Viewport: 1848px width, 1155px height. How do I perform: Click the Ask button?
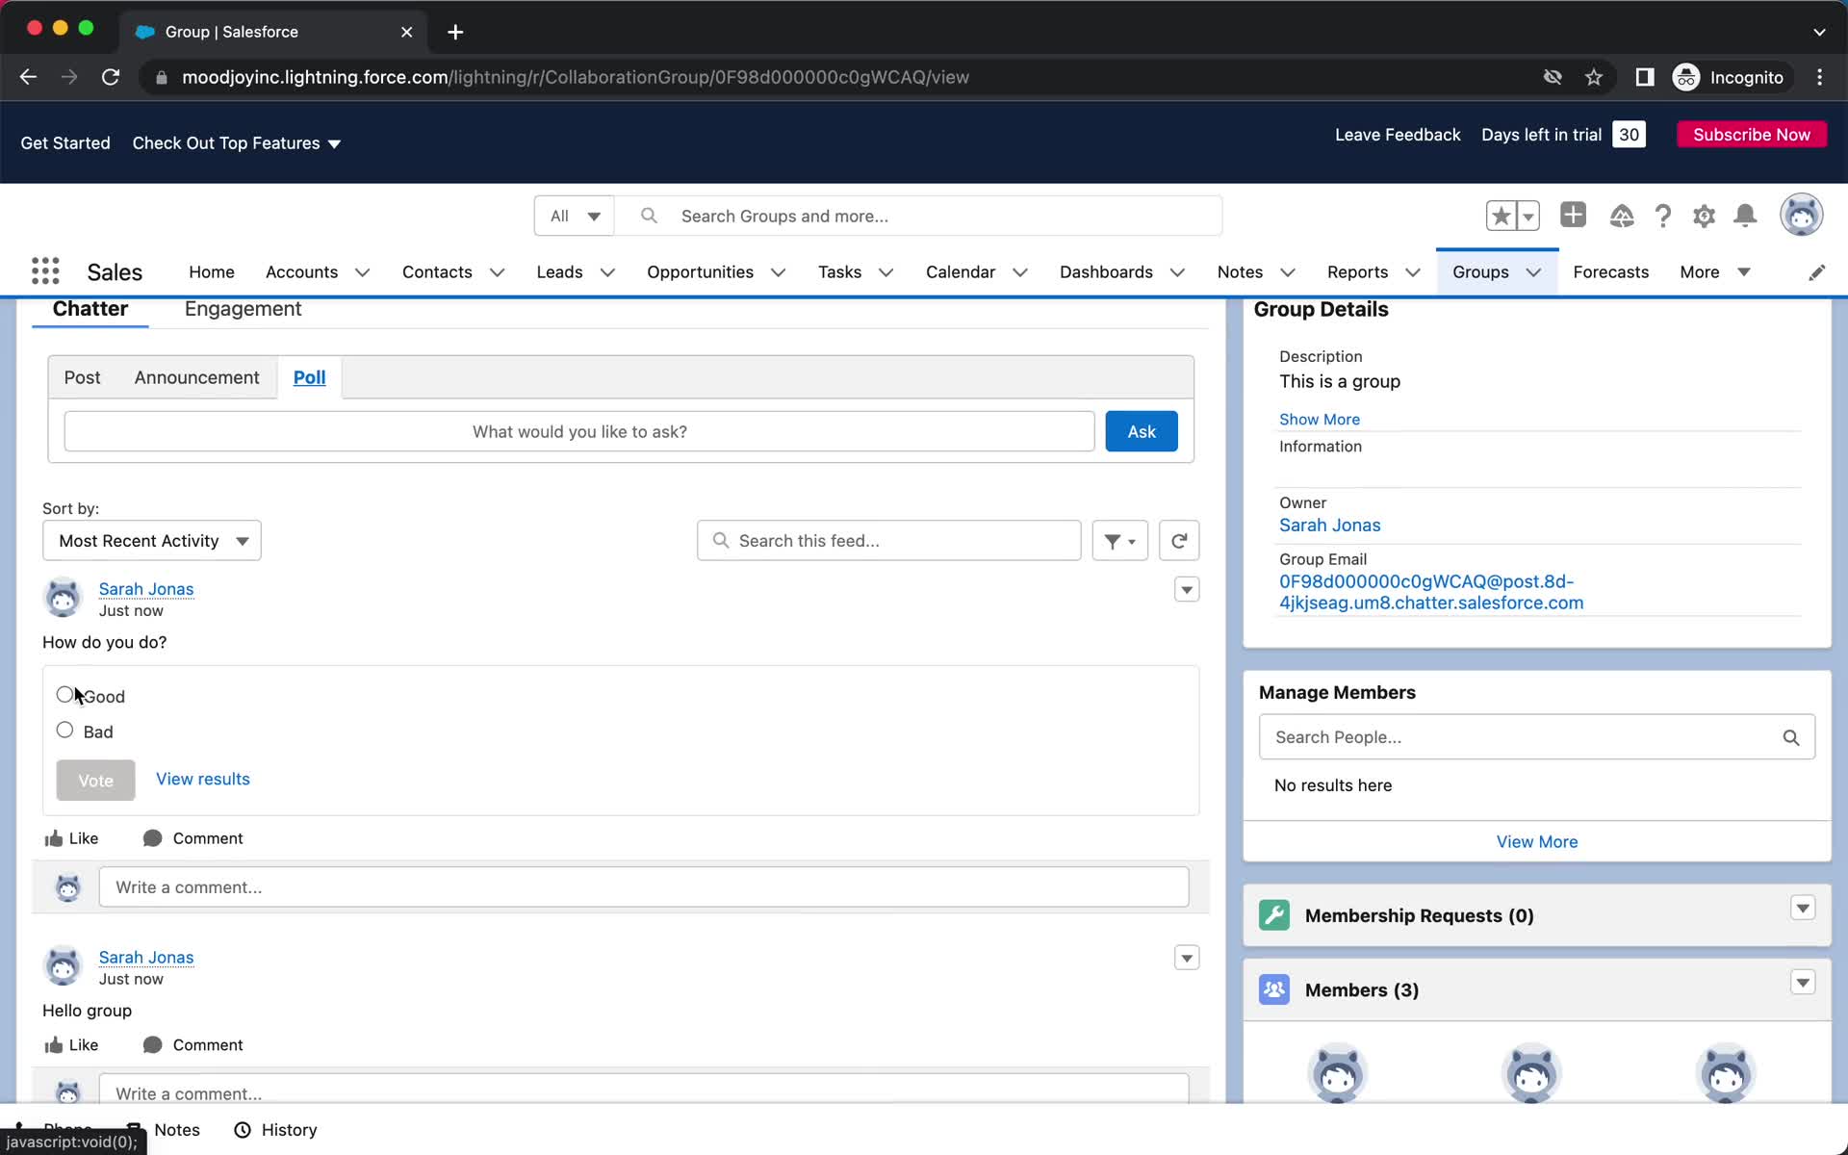click(1142, 431)
